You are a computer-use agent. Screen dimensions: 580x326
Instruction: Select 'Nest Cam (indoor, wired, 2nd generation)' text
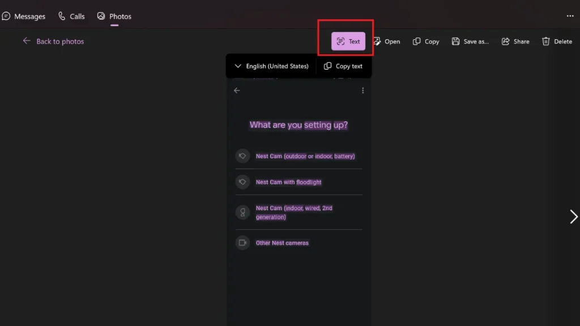(294, 213)
